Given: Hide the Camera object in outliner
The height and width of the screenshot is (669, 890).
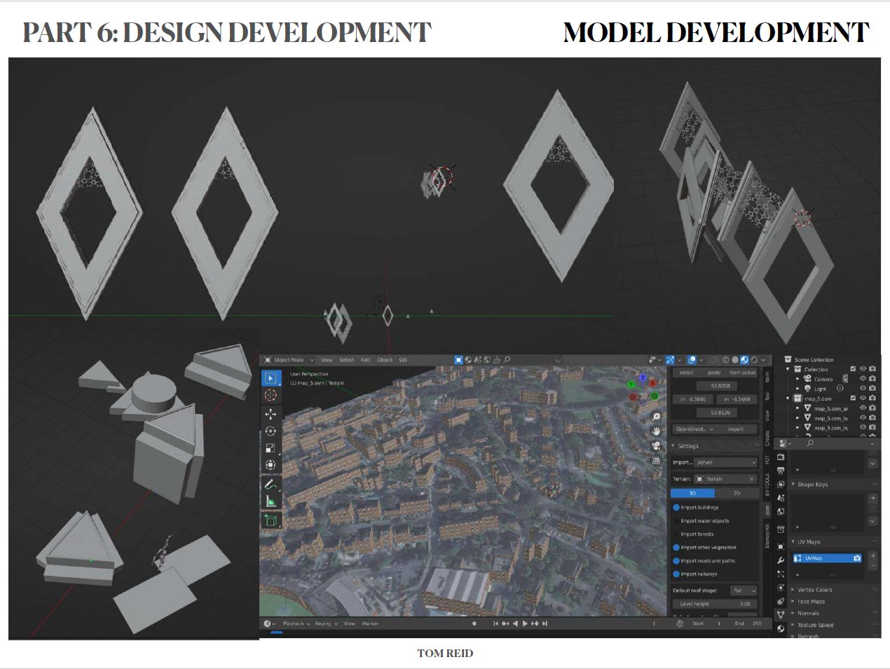Looking at the screenshot, I should (x=863, y=379).
